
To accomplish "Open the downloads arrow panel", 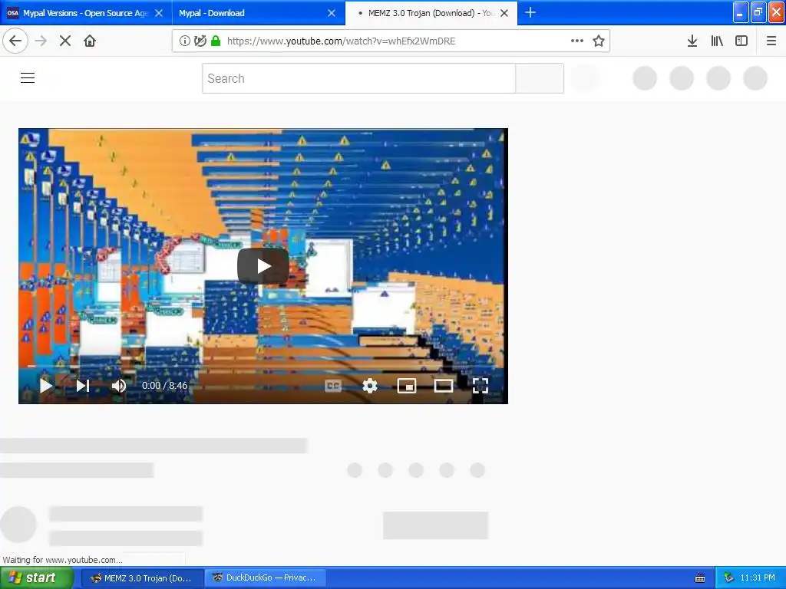I will coord(692,41).
